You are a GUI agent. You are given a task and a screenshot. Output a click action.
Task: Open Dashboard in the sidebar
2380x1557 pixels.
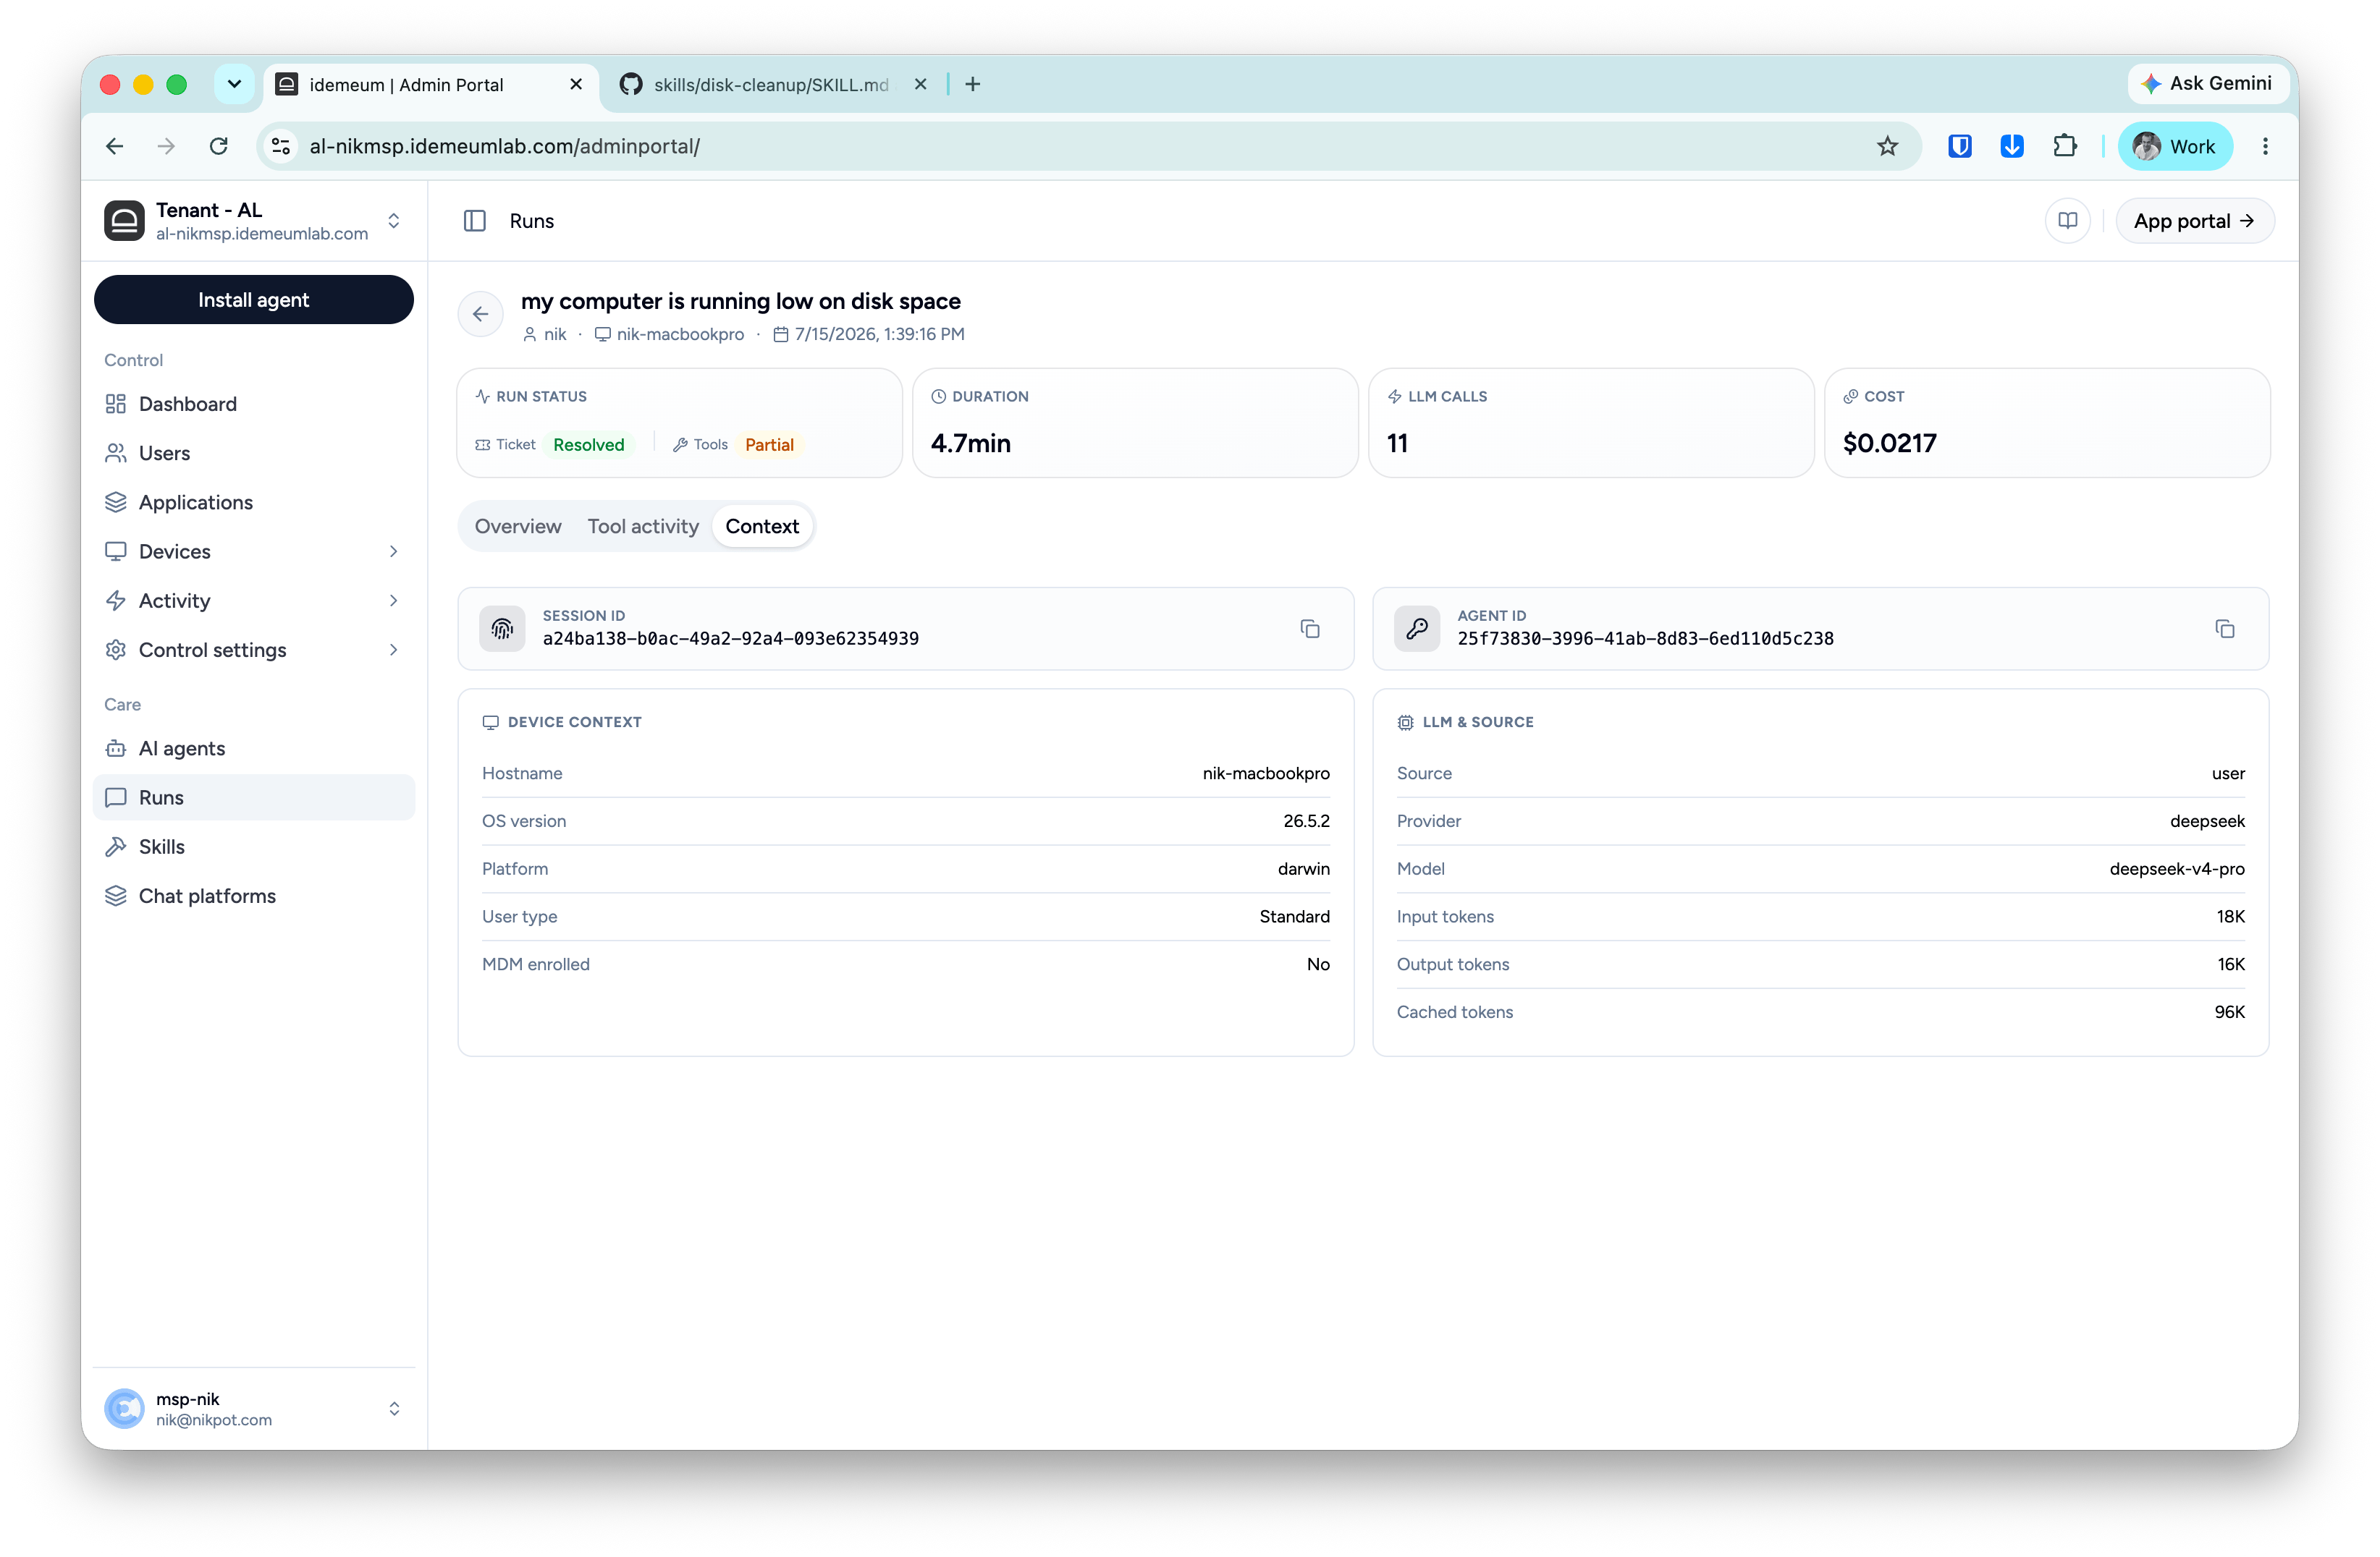254,404
